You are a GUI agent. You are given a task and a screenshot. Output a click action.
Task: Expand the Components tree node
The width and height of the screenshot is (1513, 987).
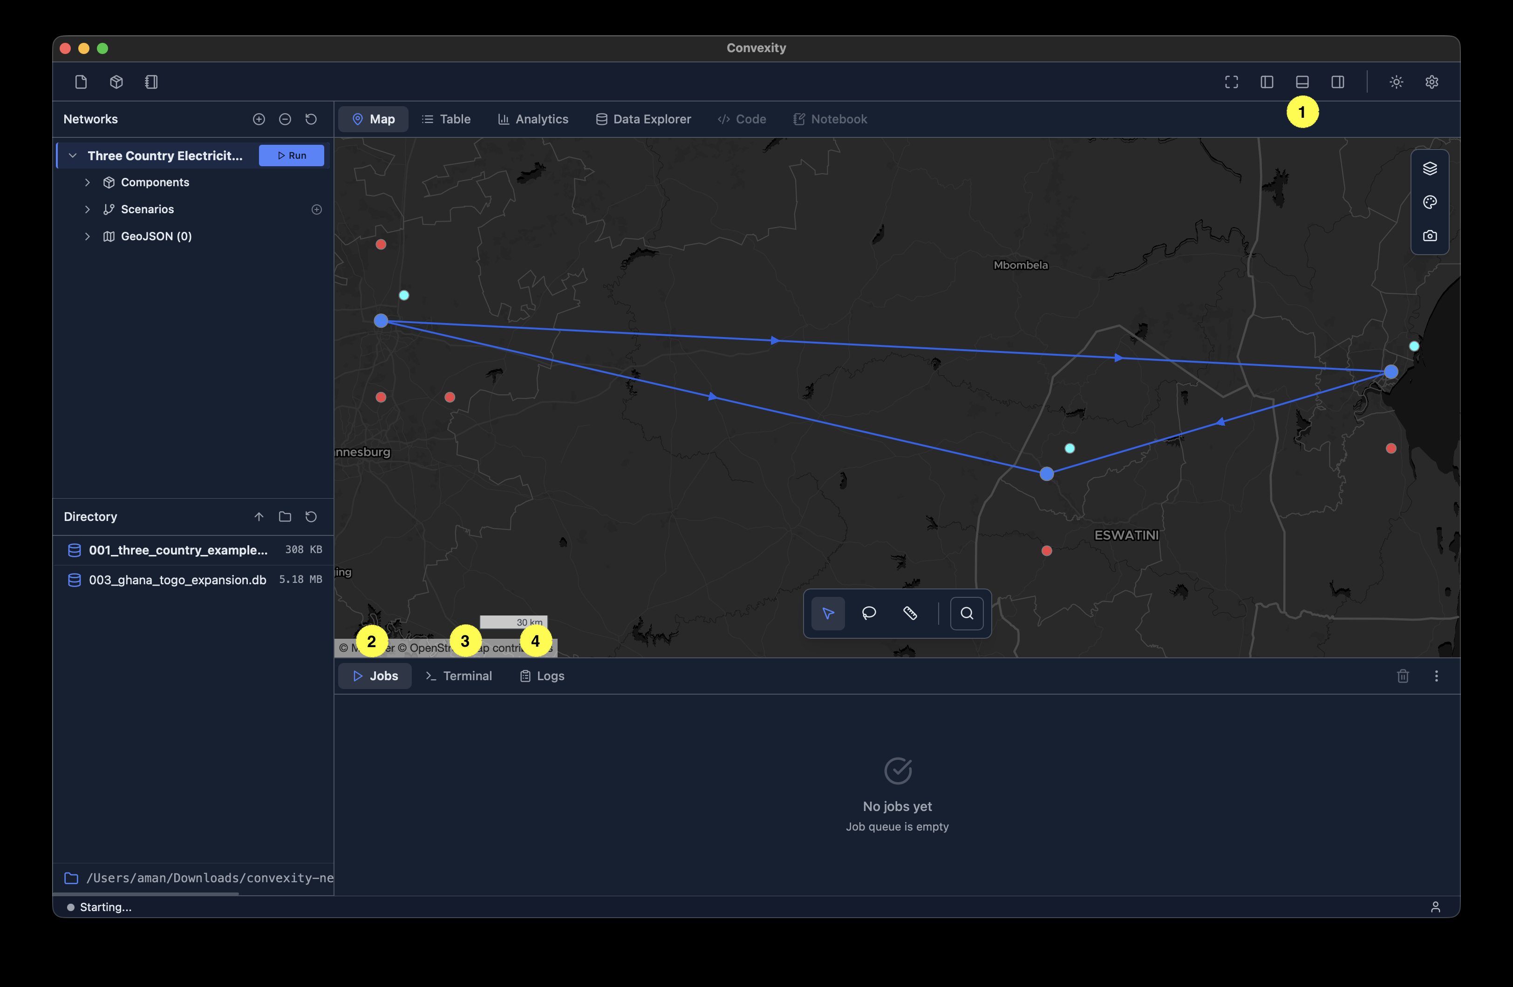(88, 183)
